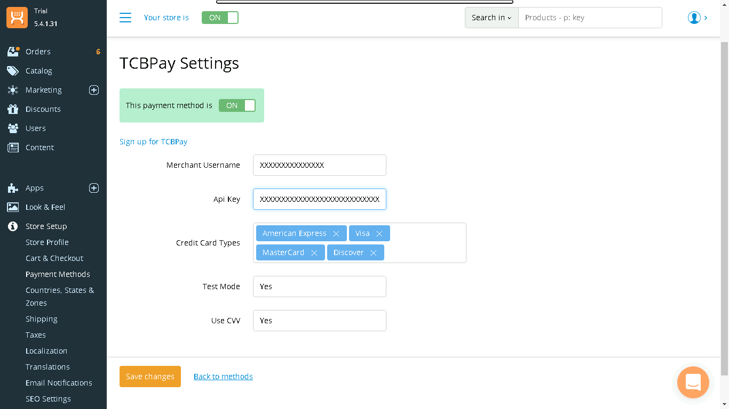Click the Back to methods link
Viewport: 729px width, 409px height.
tap(223, 377)
